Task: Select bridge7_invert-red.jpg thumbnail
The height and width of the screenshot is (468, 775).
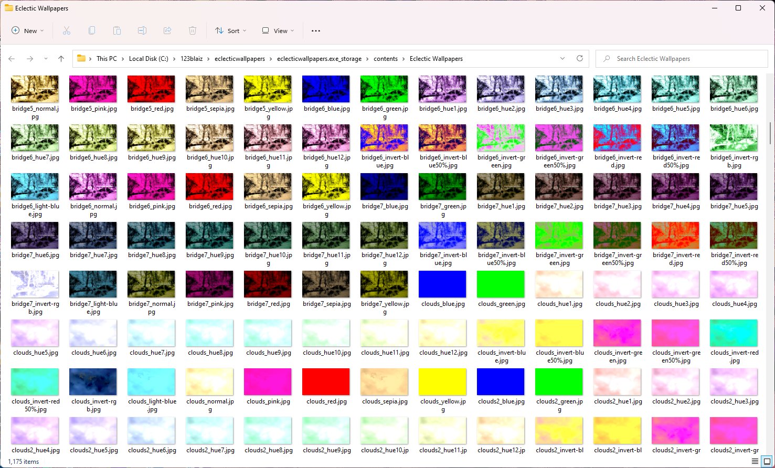Action: click(x=676, y=236)
